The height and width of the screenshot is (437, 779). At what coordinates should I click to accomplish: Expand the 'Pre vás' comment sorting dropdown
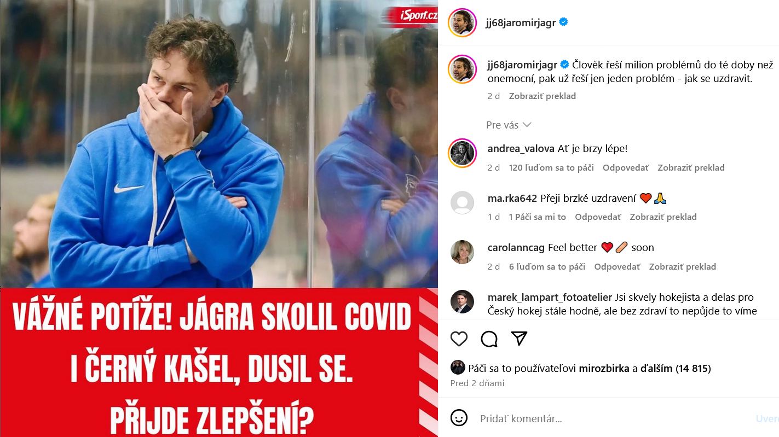509,125
